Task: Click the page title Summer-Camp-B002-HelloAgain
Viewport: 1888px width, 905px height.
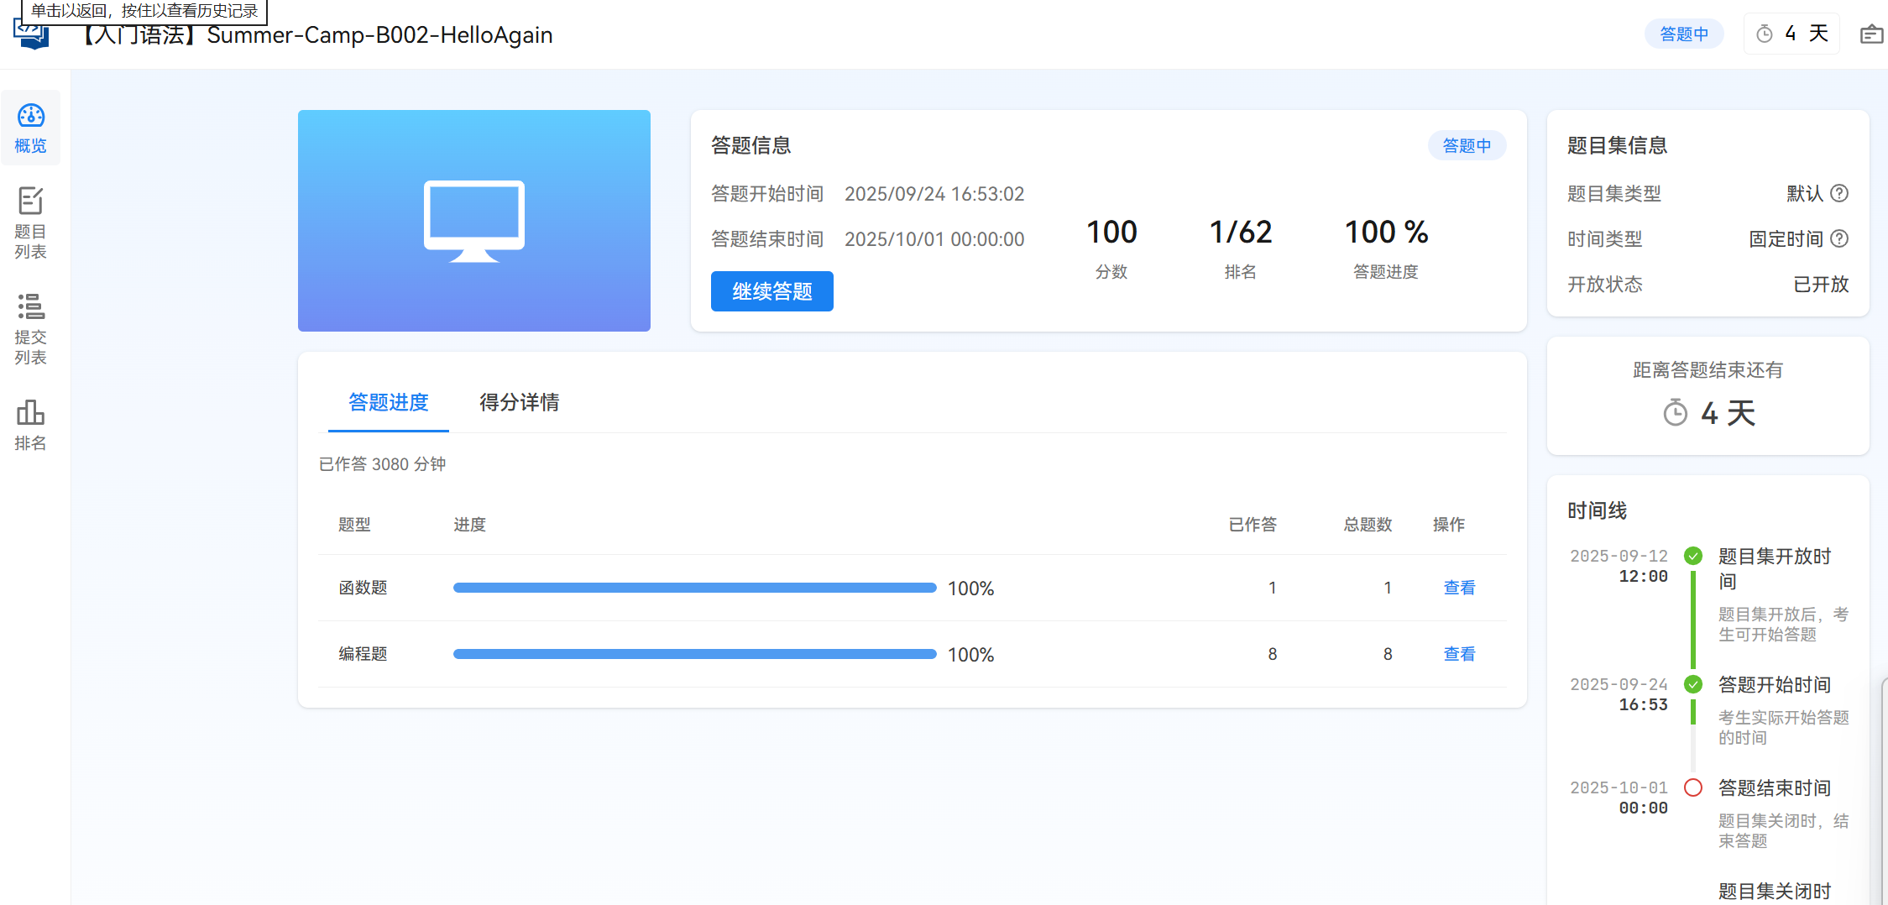Action: (379, 35)
